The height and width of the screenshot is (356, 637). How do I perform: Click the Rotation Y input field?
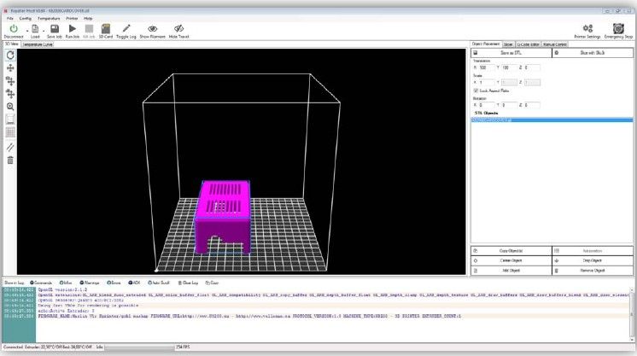tap(509, 105)
